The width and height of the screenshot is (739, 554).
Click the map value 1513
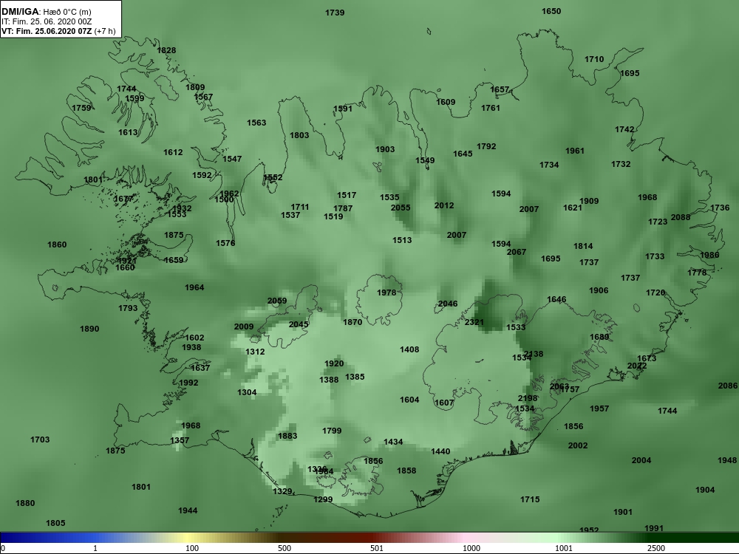(x=402, y=240)
